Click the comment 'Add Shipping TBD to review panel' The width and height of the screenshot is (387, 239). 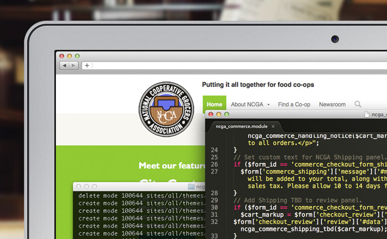(298, 200)
